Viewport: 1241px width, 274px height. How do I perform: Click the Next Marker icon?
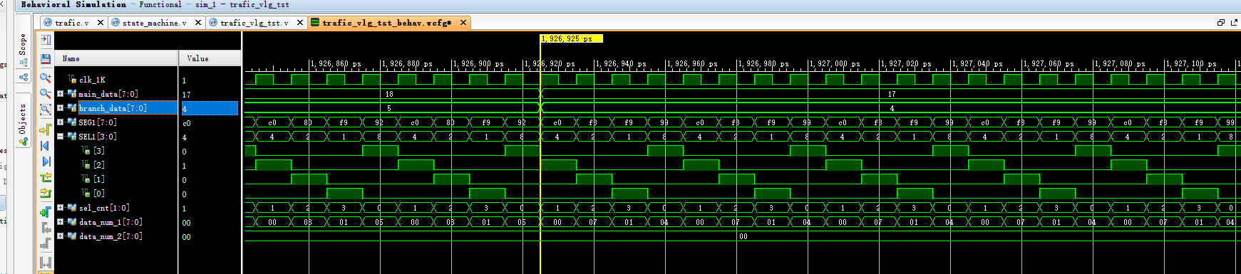pos(46,243)
